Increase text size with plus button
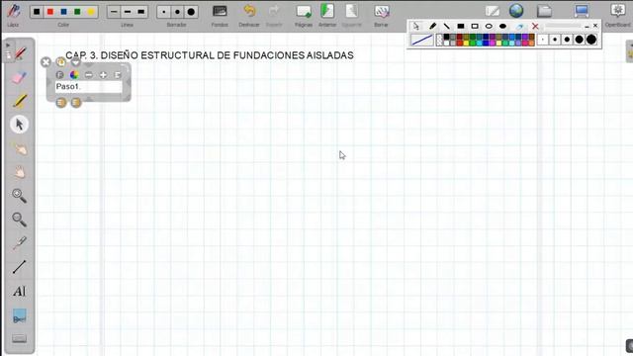 tap(103, 75)
